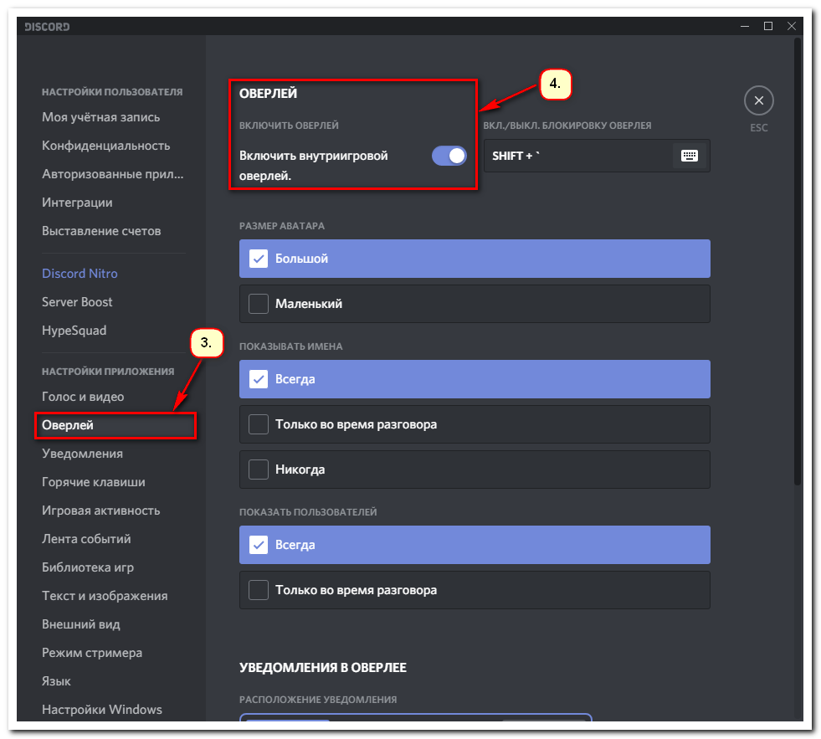Click the settings page vertical scrollbar
Image resolution: width=821 pixels, height=739 pixels.
coord(798,262)
